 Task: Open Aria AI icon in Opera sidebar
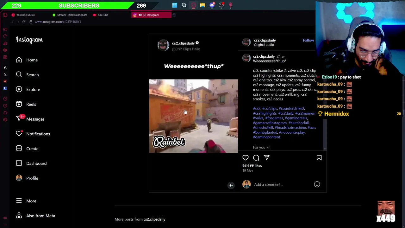(x=5, y=67)
